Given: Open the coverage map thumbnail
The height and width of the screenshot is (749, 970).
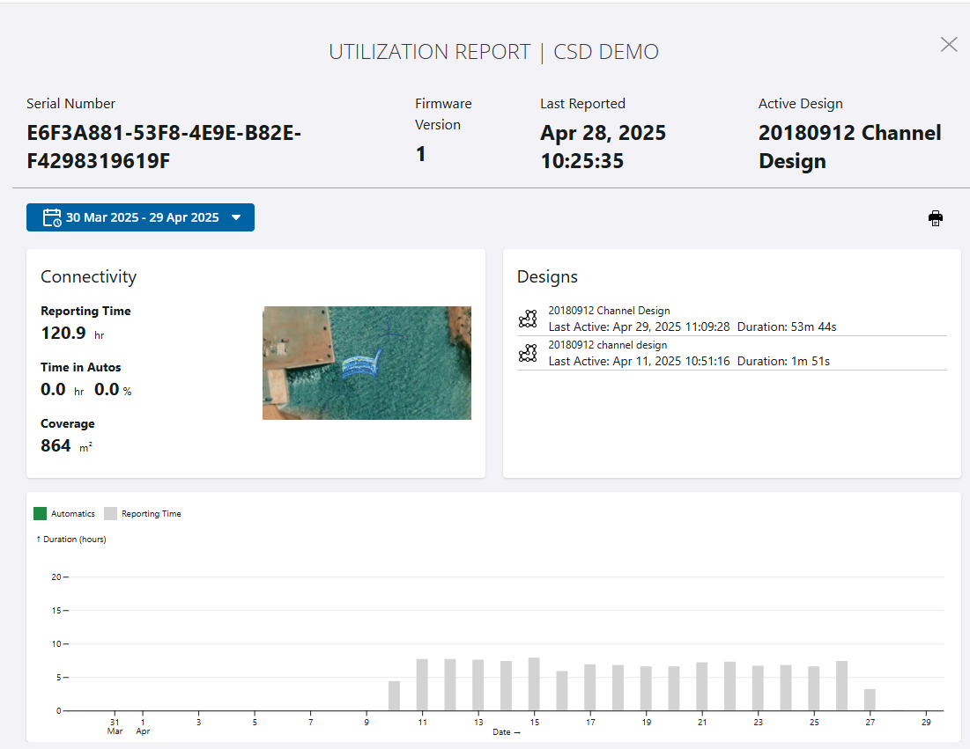Looking at the screenshot, I should [367, 363].
